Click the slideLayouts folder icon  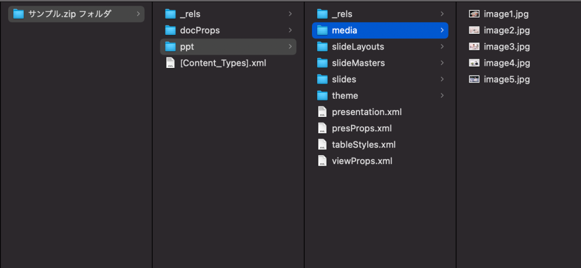coord(322,47)
